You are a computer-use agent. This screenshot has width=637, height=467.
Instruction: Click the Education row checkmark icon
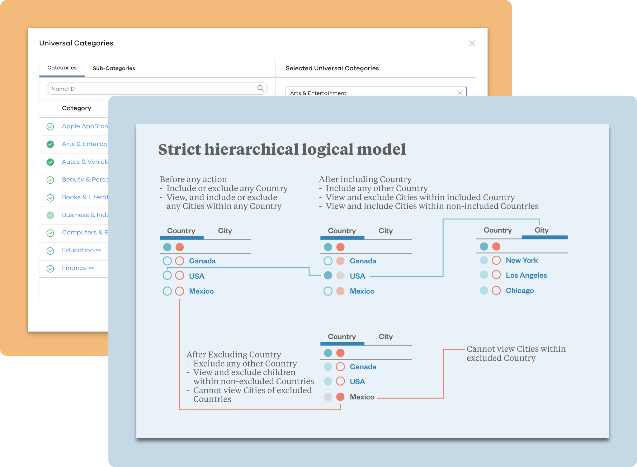[50, 251]
